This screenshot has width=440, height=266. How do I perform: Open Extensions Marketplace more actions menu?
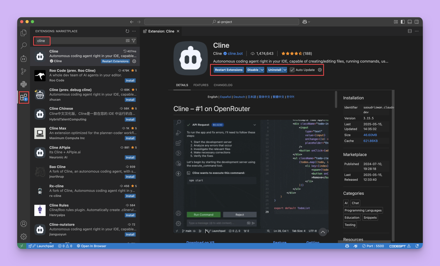tap(134, 31)
